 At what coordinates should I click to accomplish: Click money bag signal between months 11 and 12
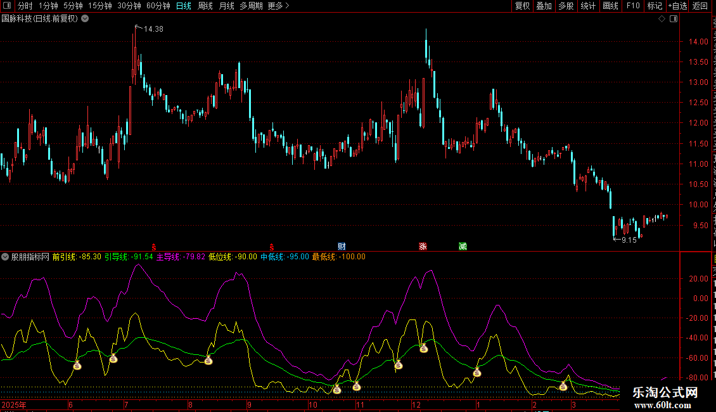pos(398,364)
